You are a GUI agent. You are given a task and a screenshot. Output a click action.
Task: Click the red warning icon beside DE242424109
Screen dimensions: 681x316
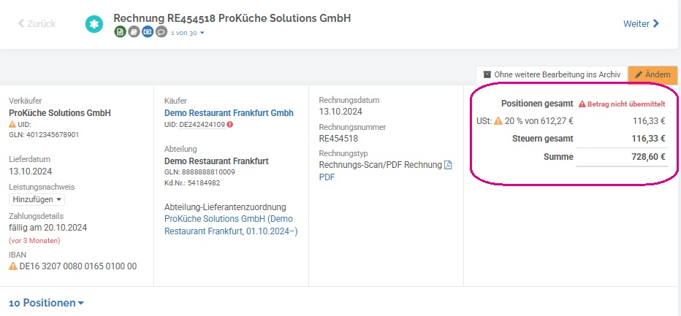pyautogui.click(x=229, y=125)
